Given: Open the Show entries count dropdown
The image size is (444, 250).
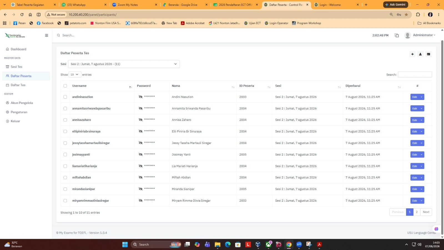Looking at the screenshot, I should (75, 75).
